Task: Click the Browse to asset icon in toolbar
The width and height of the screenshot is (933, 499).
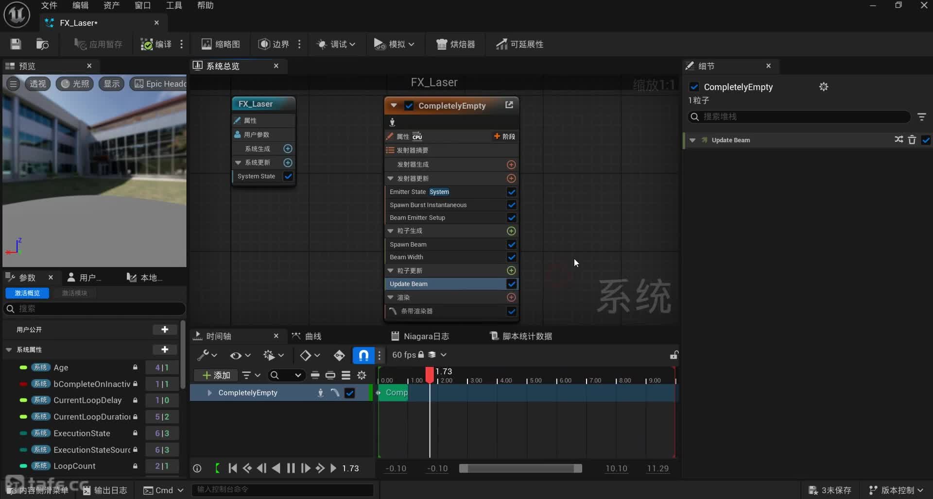Action: coord(42,44)
